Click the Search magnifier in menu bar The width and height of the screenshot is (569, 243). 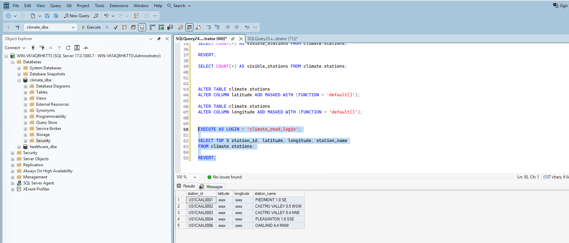169,6
